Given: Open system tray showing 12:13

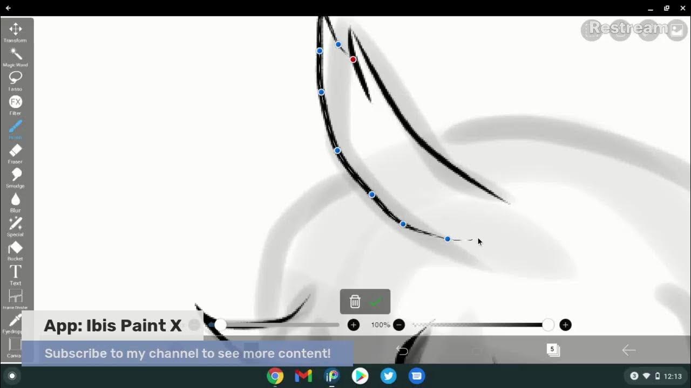Looking at the screenshot, I should [x=655, y=376].
